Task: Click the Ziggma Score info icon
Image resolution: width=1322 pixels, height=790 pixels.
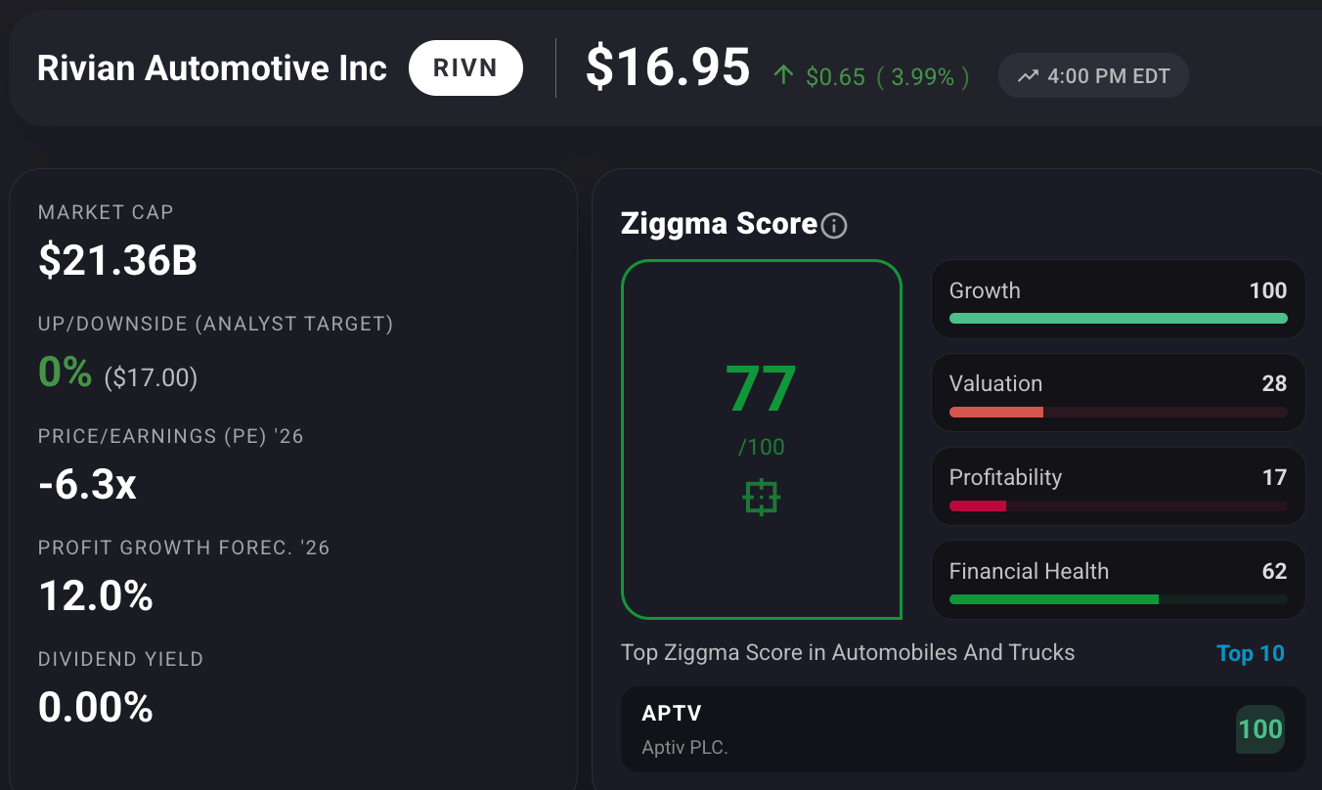Action: 834,226
